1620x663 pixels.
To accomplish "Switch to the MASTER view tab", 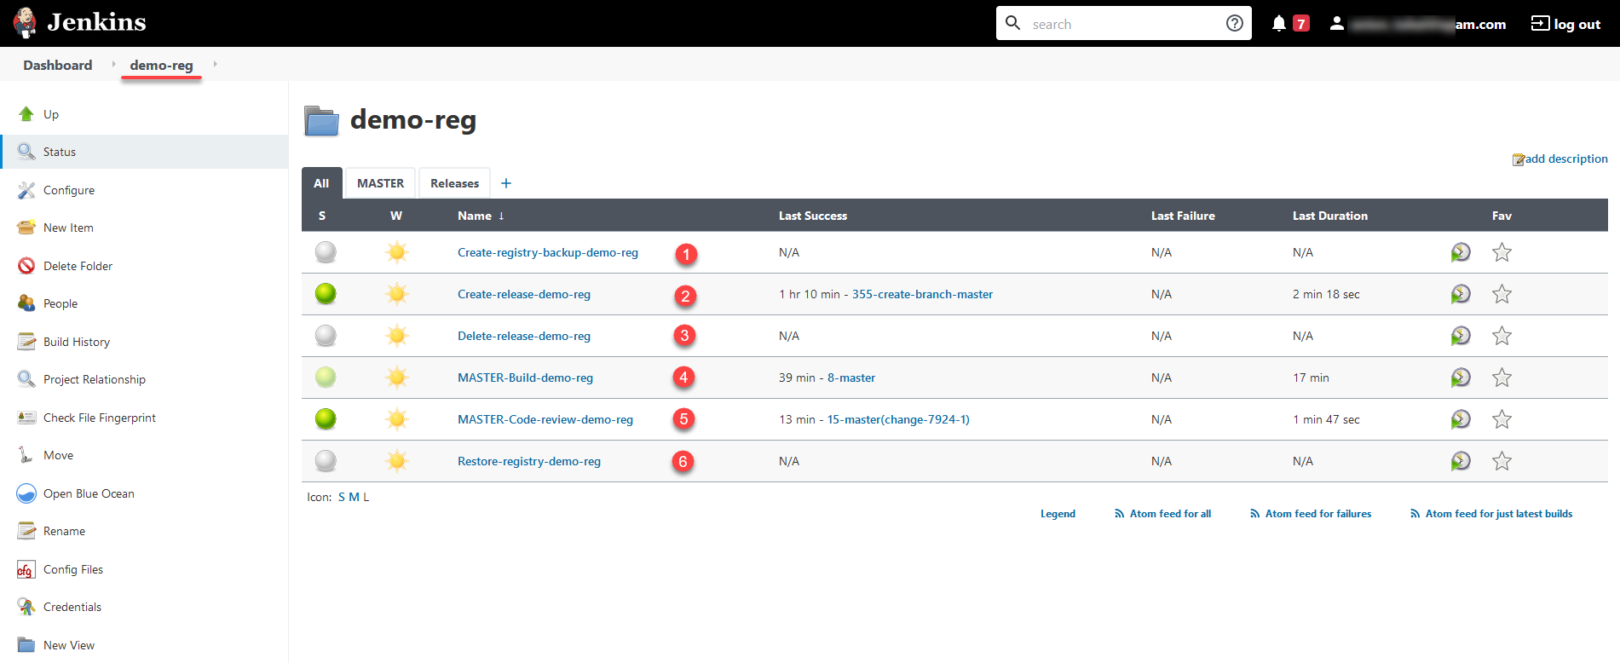I will point(380,183).
